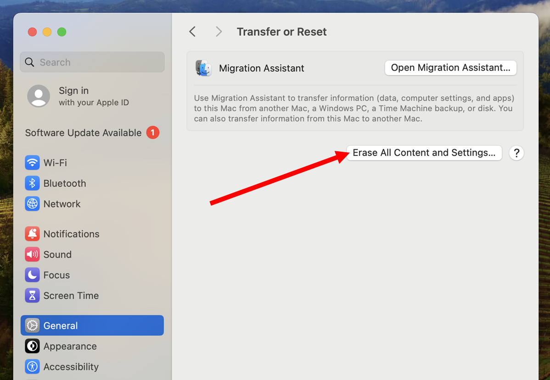Select Bluetooth label in sidebar
This screenshot has width=550, height=380.
65,183
